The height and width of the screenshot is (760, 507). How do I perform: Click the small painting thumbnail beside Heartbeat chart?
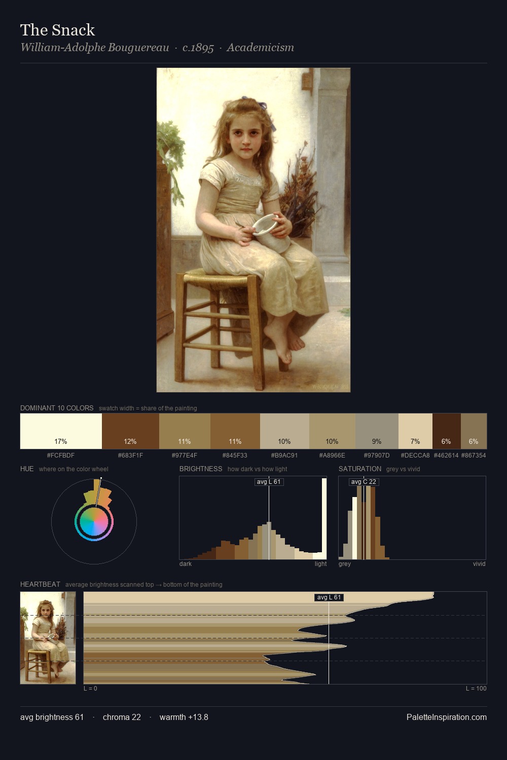pyautogui.click(x=48, y=638)
